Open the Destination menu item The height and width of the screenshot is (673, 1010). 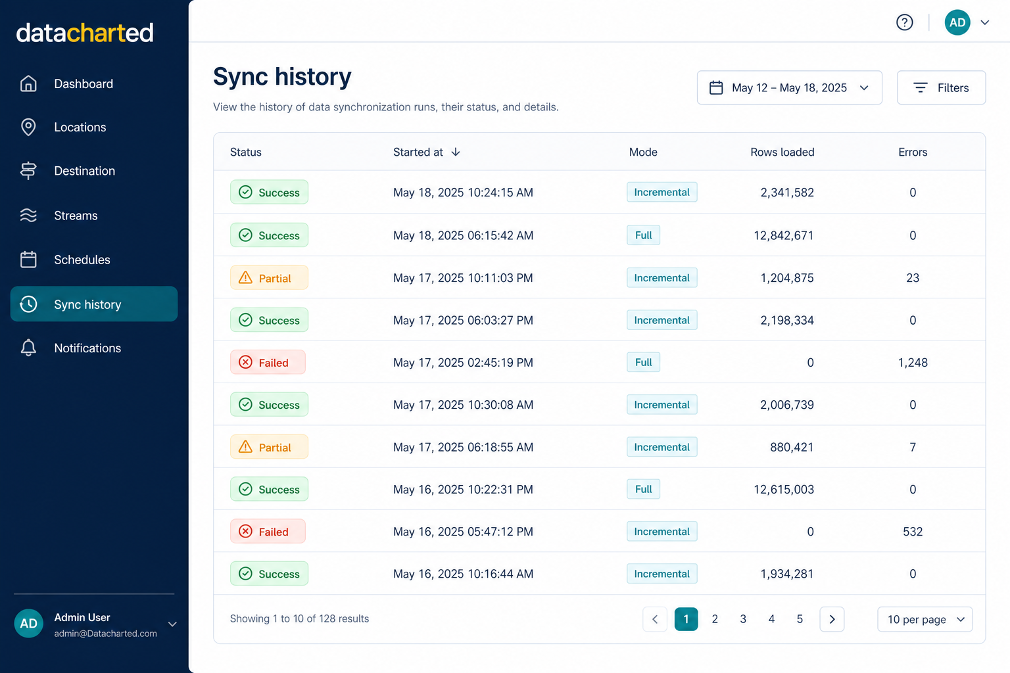pos(94,171)
